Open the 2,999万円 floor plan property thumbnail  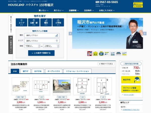tap(21, 86)
